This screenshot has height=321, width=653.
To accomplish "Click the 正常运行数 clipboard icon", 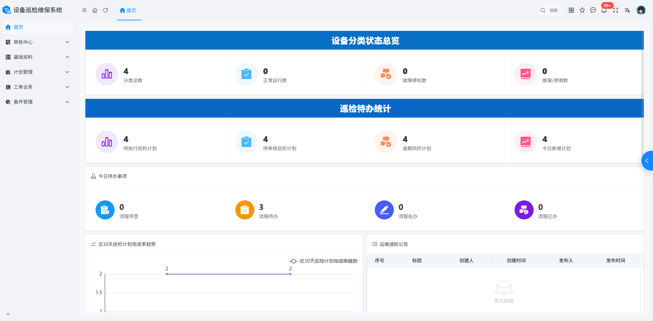I will [247, 74].
